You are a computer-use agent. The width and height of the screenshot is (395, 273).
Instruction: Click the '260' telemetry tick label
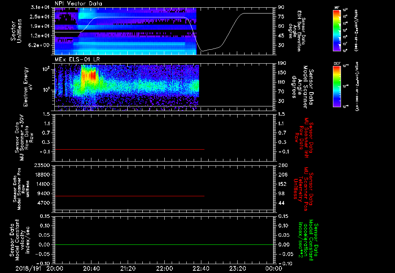pyautogui.click(x=282, y=165)
